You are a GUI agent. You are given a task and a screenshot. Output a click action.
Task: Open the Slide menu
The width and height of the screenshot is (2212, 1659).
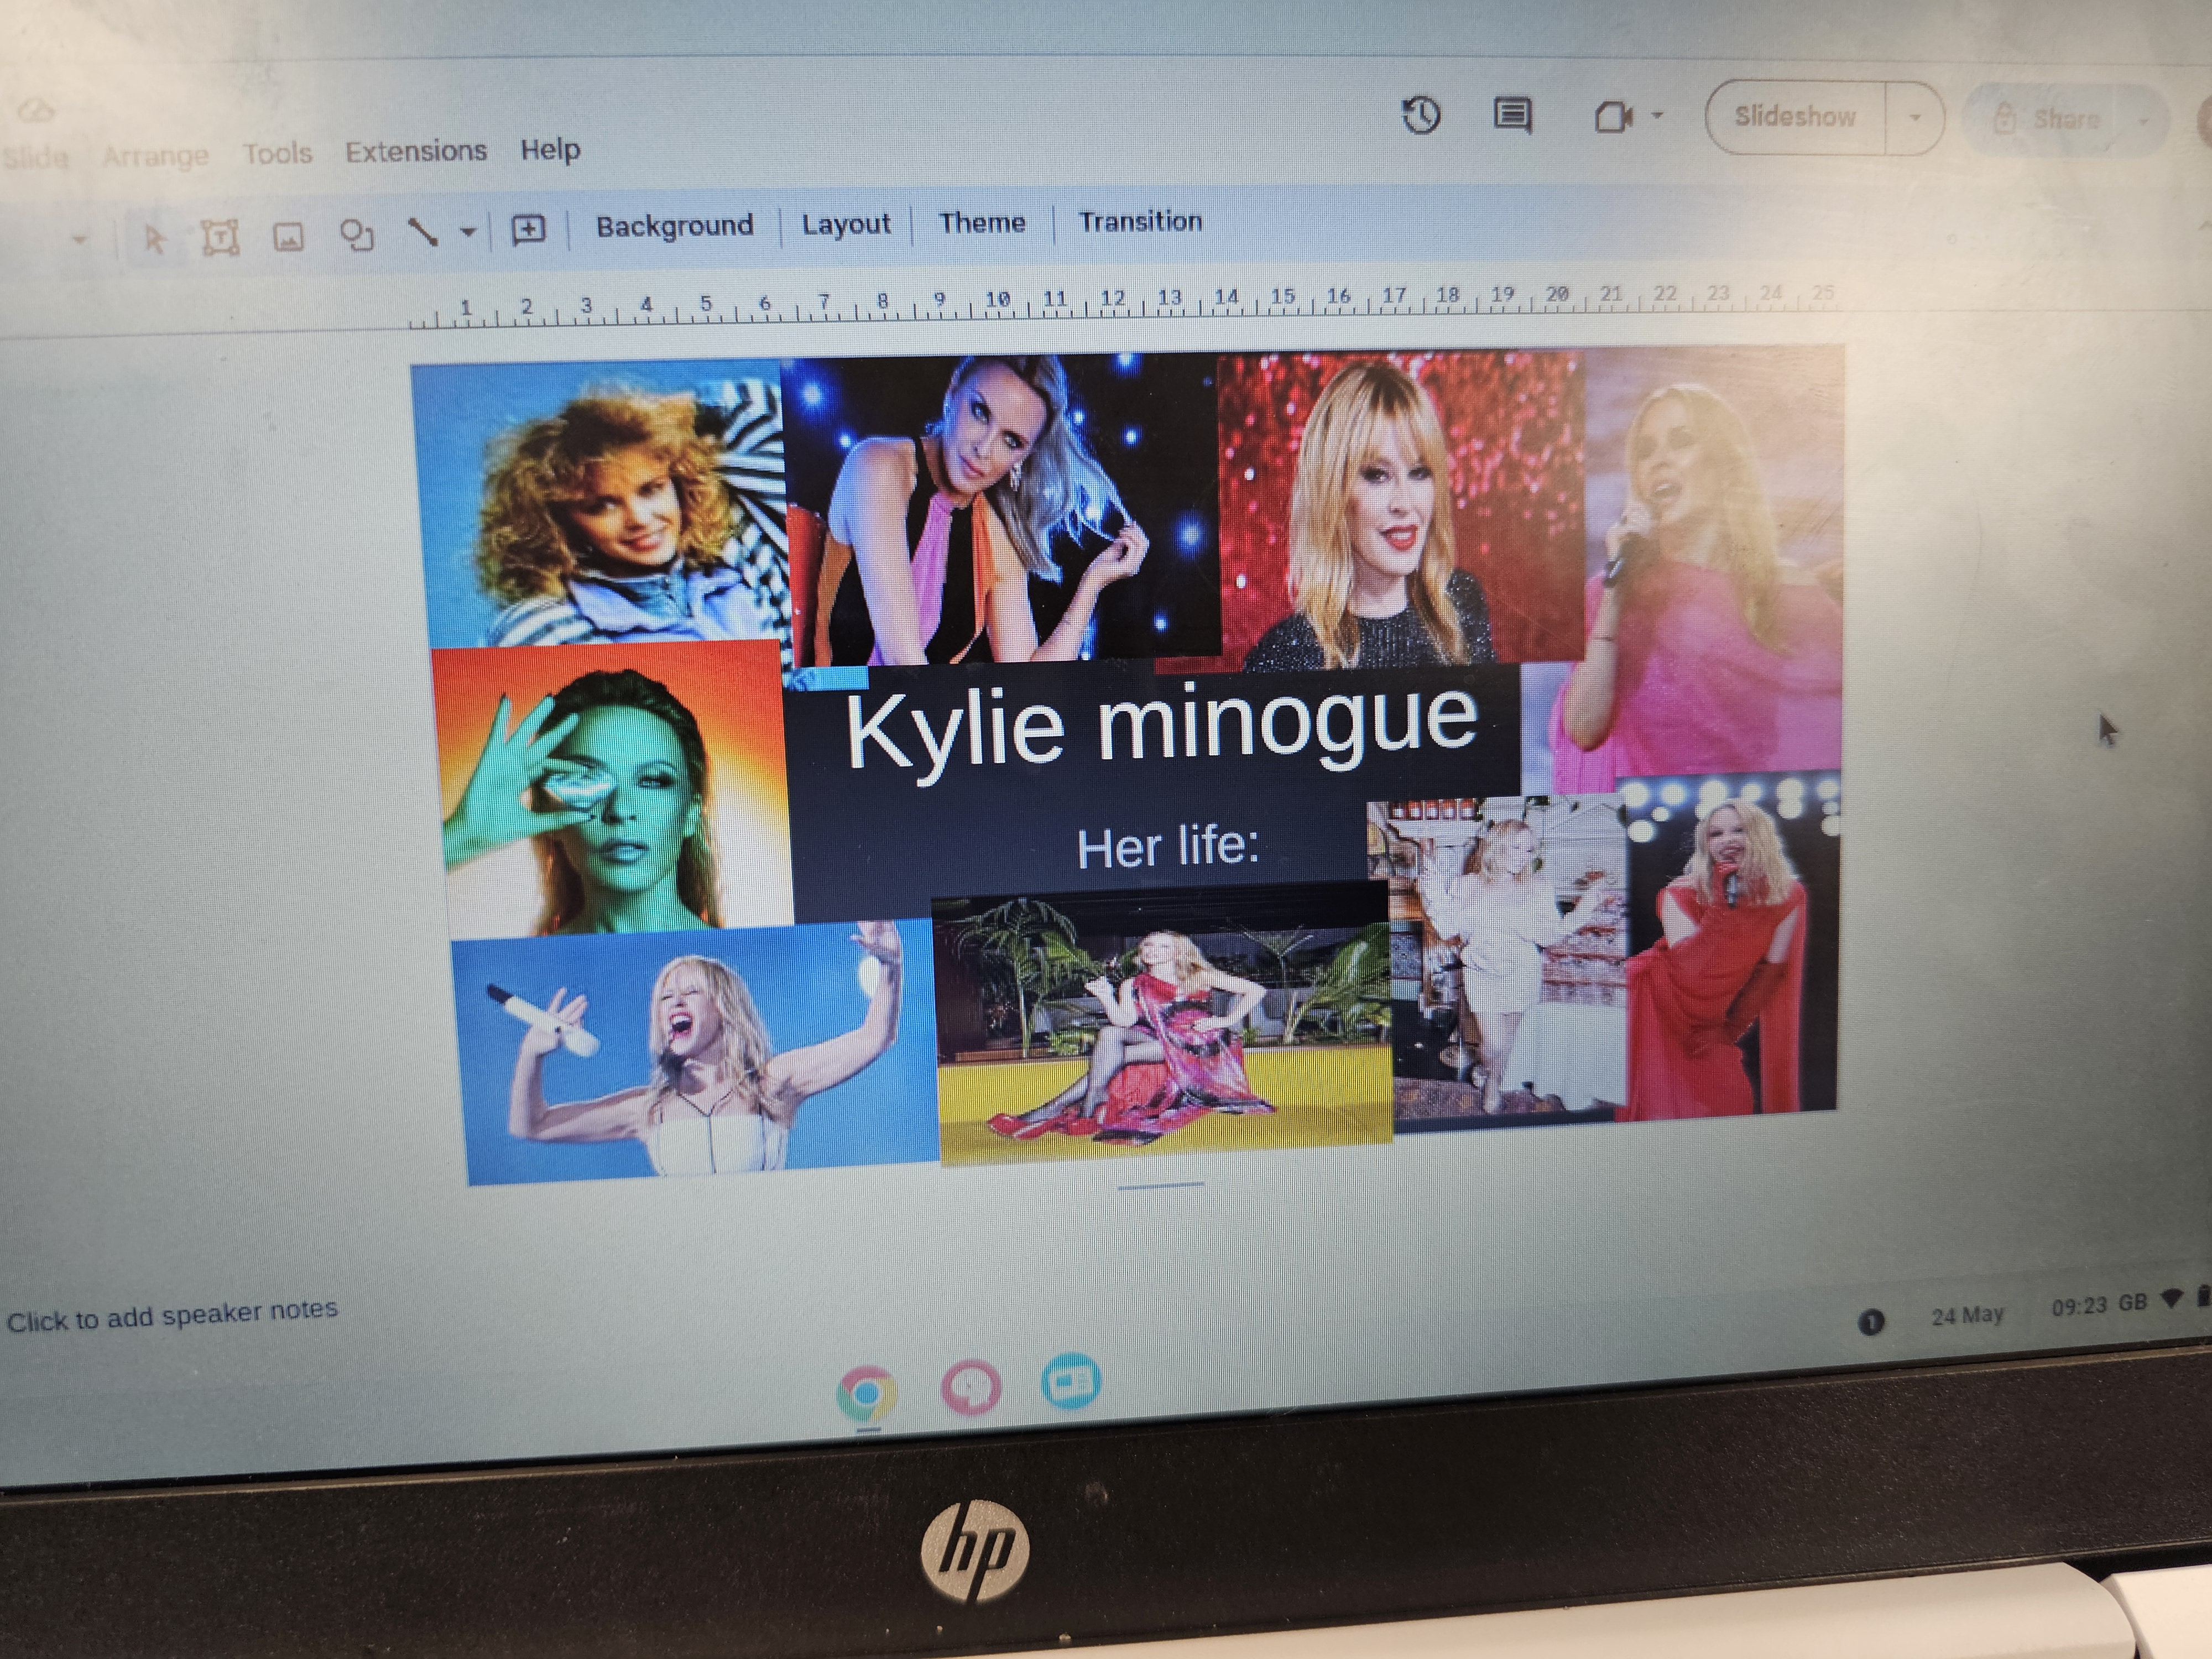coord(36,158)
